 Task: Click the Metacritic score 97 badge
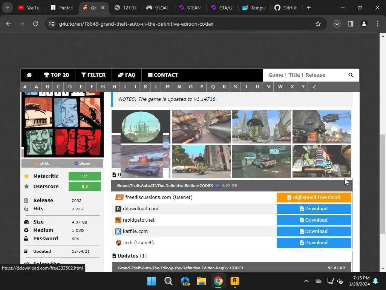point(85,176)
